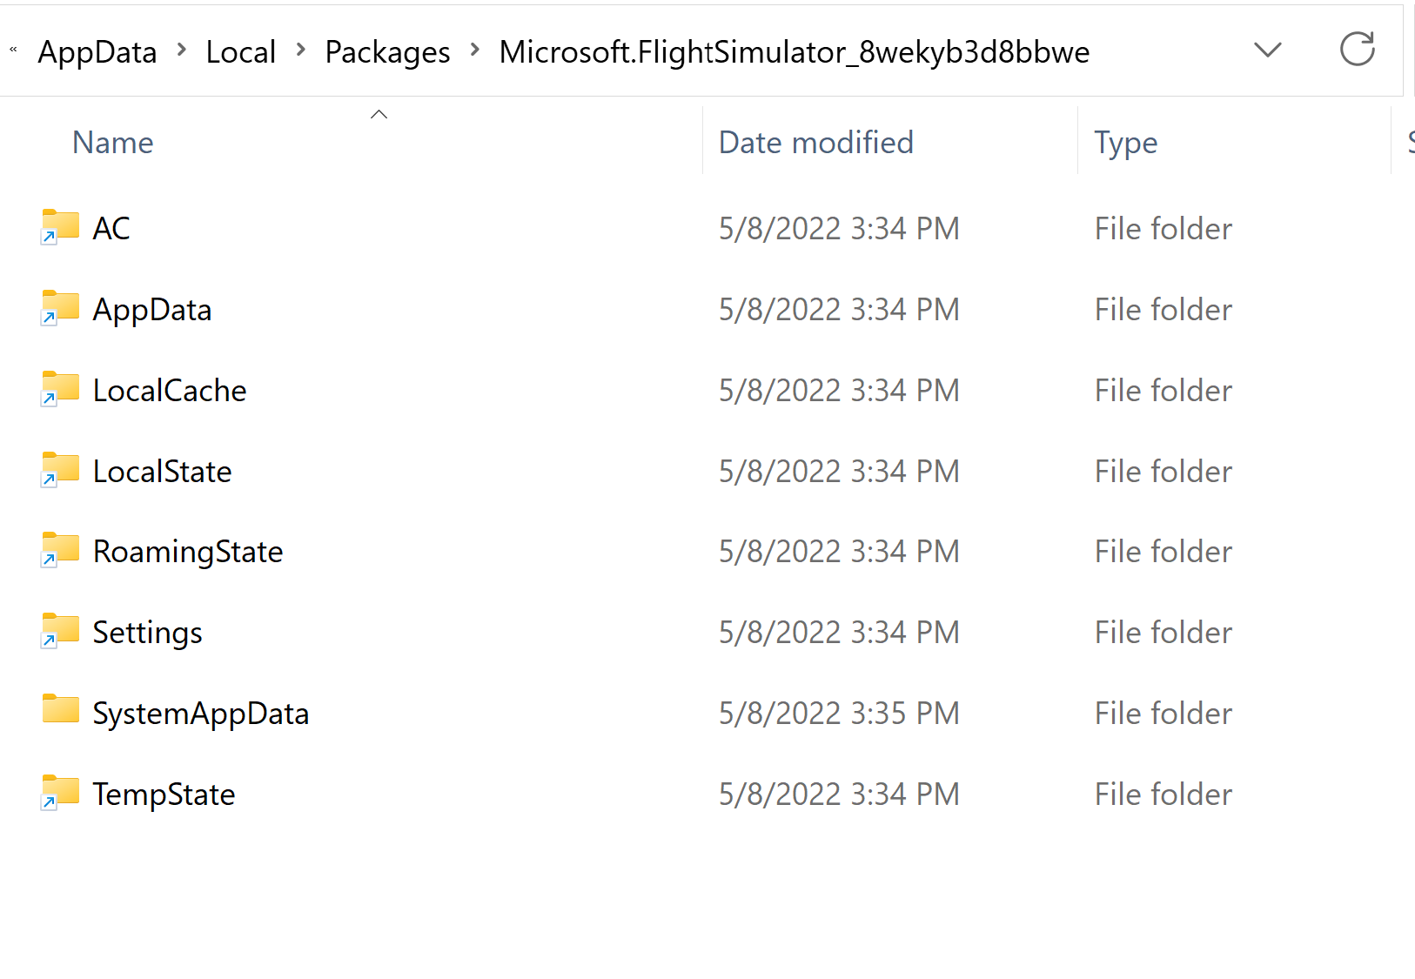Screen dimensions: 1415x979
Task: Go to Local in the address path
Action: coord(240,52)
